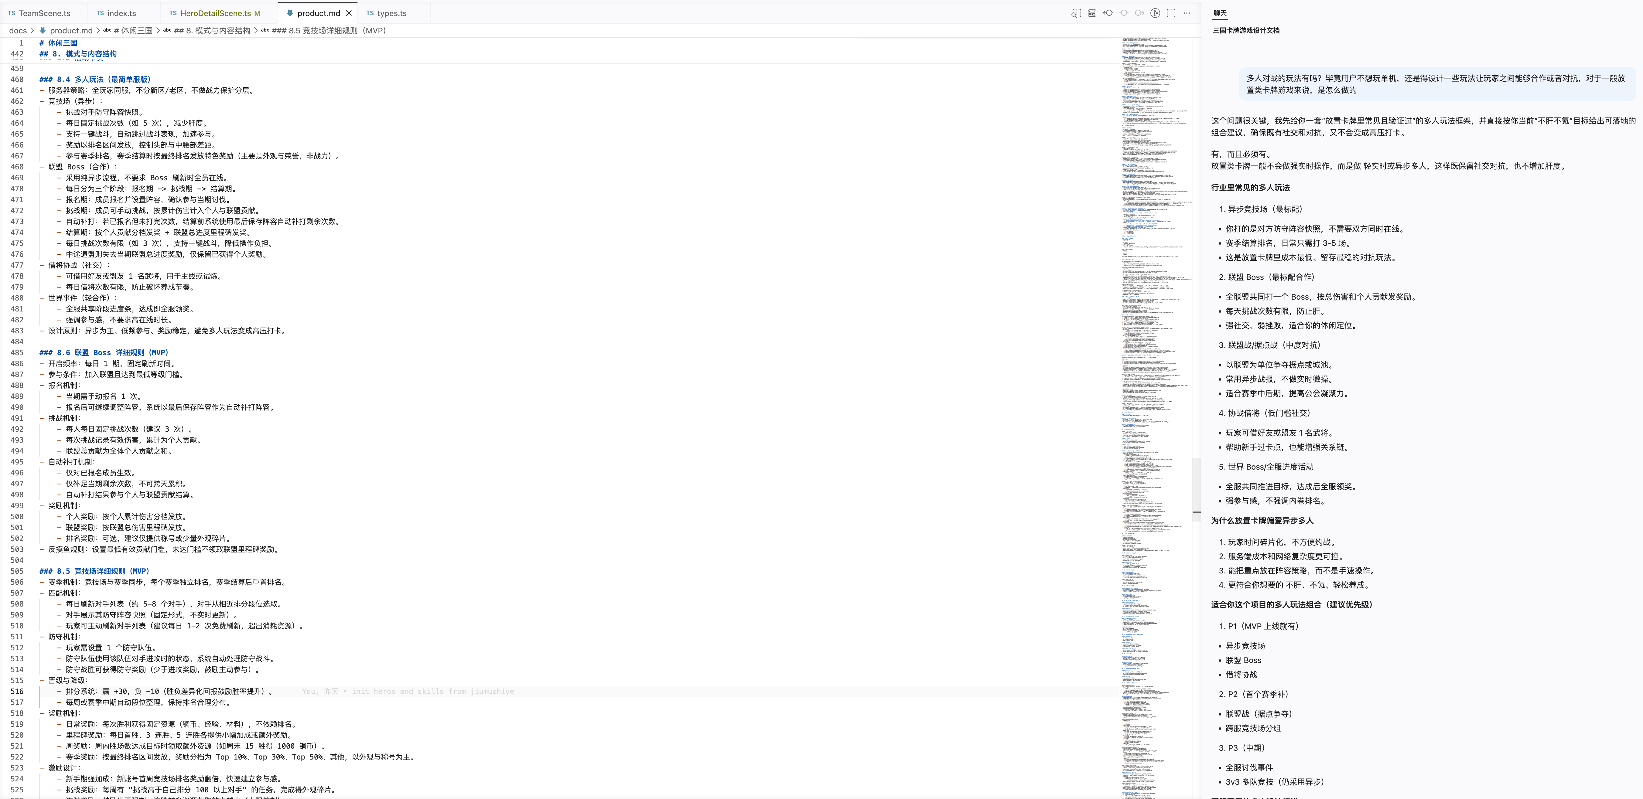Select the product.md tab
Screen dimensions: 1643x799
point(318,13)
